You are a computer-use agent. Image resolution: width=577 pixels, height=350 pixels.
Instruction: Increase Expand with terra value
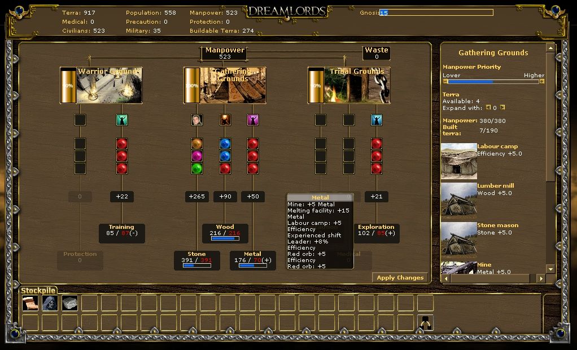pyautogui.click(x=502, y=108)
